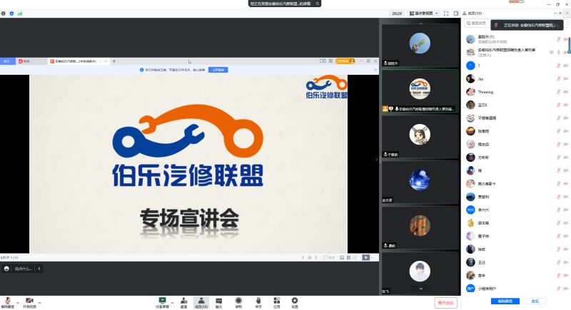Open the Invite (邀请) icon in bottom toolbar
This screenshot has height=310, width=571.
[x=183, y=301]
